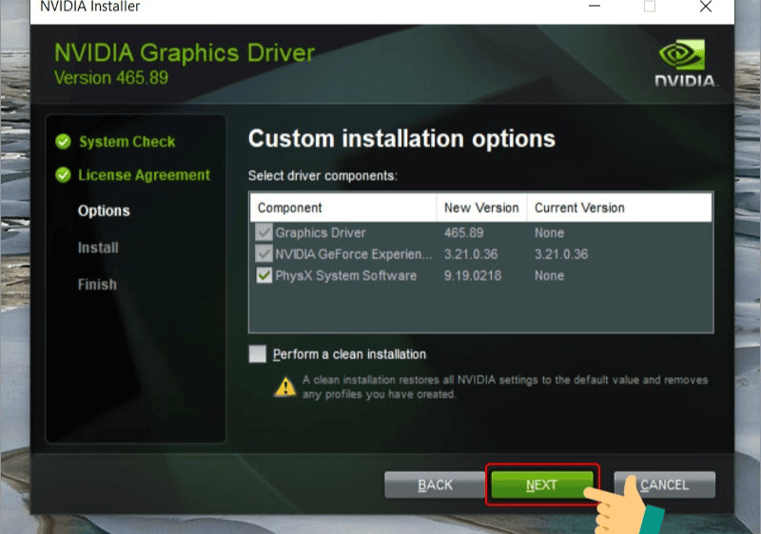761x534 pixels.
Task: Uncheck the PhysX System Software checkbox
Action: point(263,276)
